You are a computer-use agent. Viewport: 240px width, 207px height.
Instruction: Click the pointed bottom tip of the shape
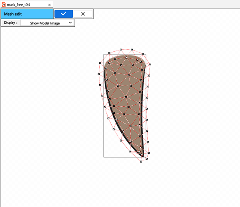point(142,155)
